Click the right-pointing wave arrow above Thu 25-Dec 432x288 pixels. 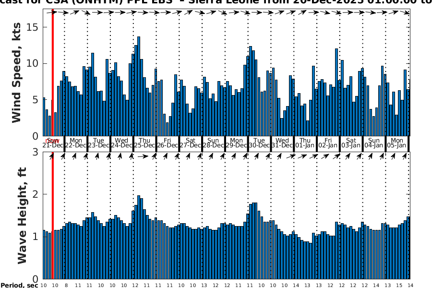pyautogui.click(x=143, y=156)
